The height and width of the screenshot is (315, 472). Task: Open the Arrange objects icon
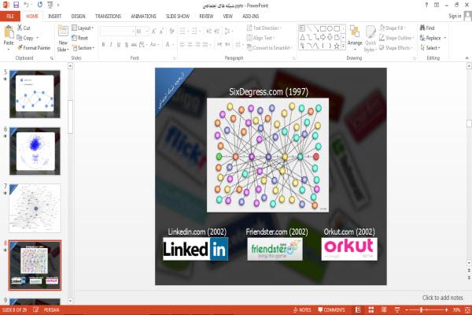[x=355, y=32]
